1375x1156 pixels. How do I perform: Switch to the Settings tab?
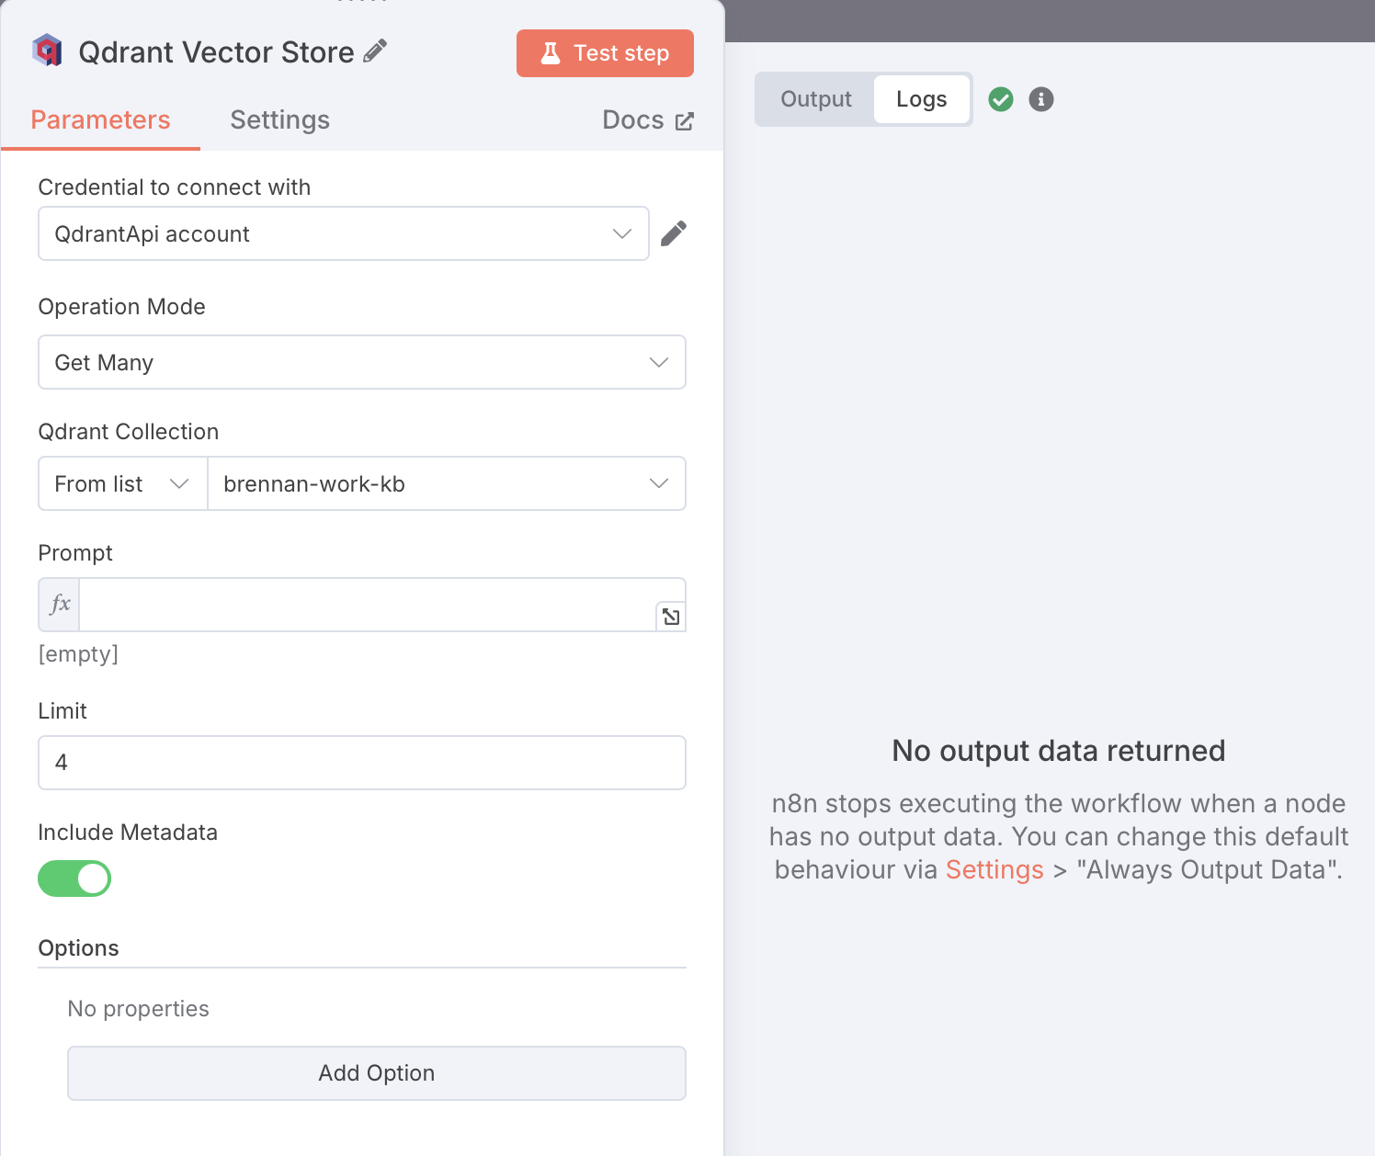[x=280, y=120]
